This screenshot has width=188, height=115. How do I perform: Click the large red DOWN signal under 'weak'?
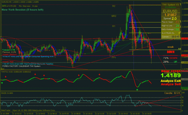[171, 52]
